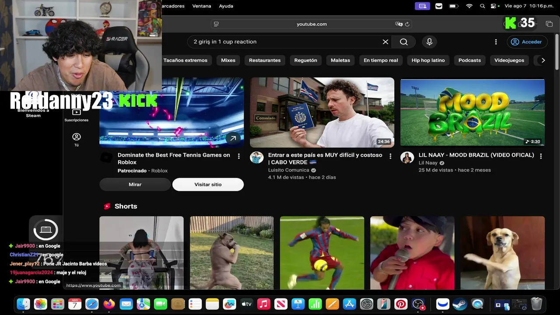Click the Wi-Fi status icon
Viewport: 560px width, 315px height.
469,6
